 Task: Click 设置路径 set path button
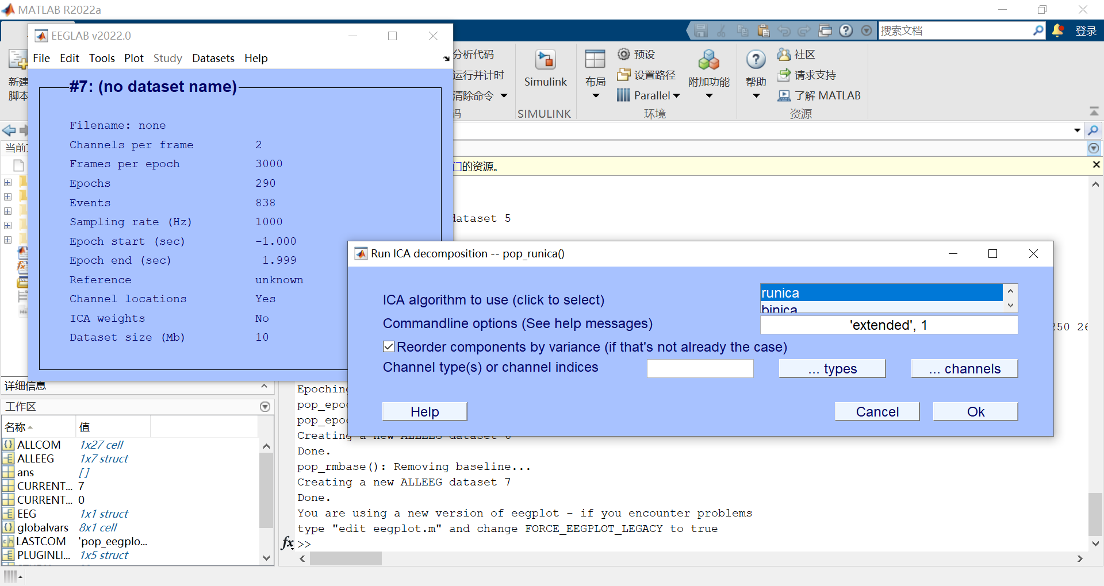(646, 75)
